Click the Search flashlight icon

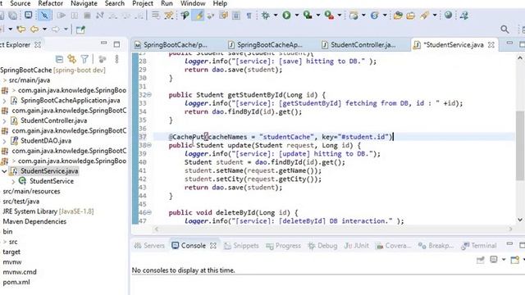(425, 15)
